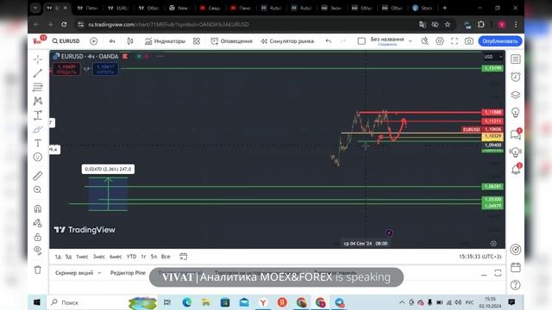Open the watchlist panel icon
Image resolution: width=552 pixels, height=310 pixels.
tap(516, 59)
